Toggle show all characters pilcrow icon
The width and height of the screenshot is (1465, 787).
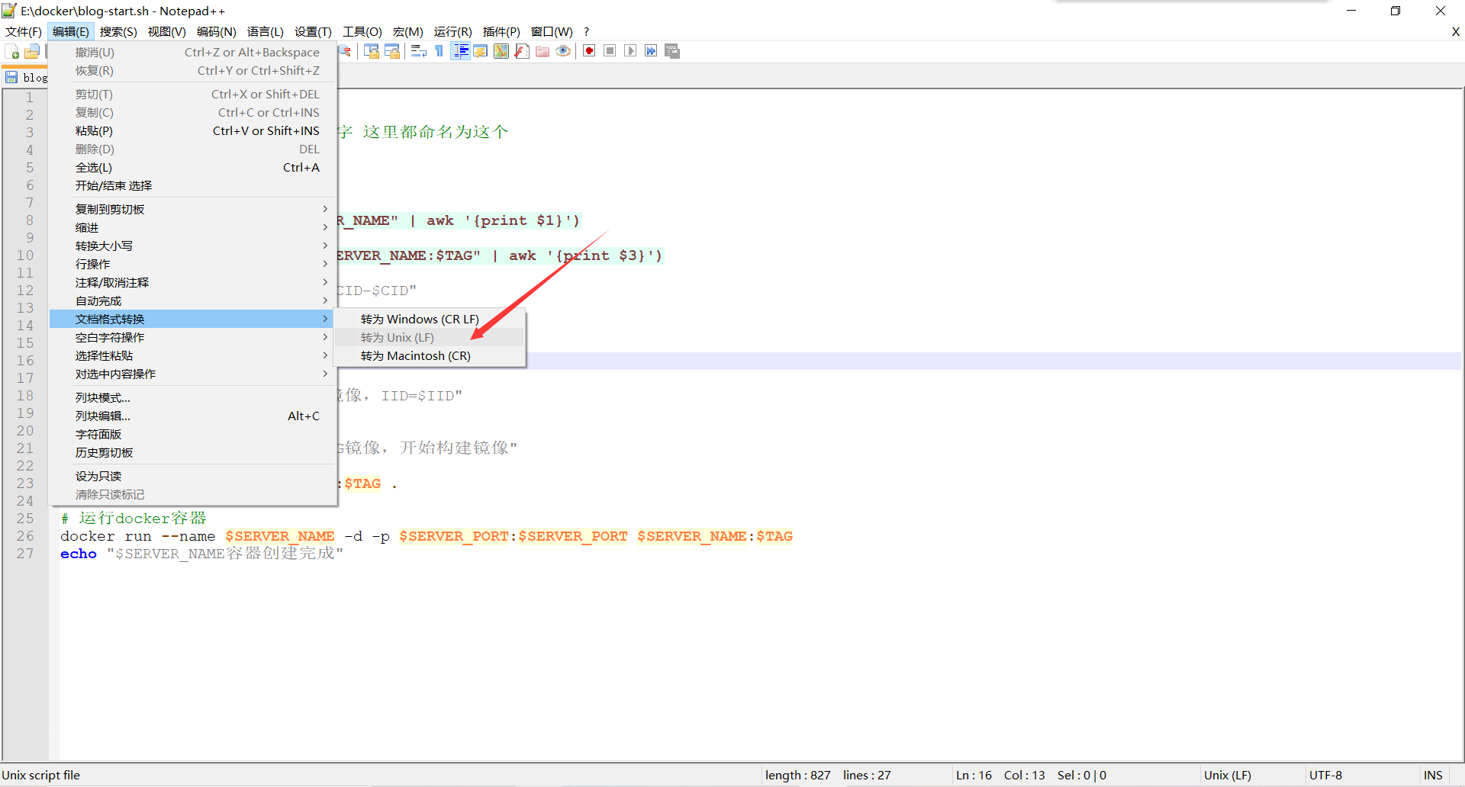(x=439, y=51)
